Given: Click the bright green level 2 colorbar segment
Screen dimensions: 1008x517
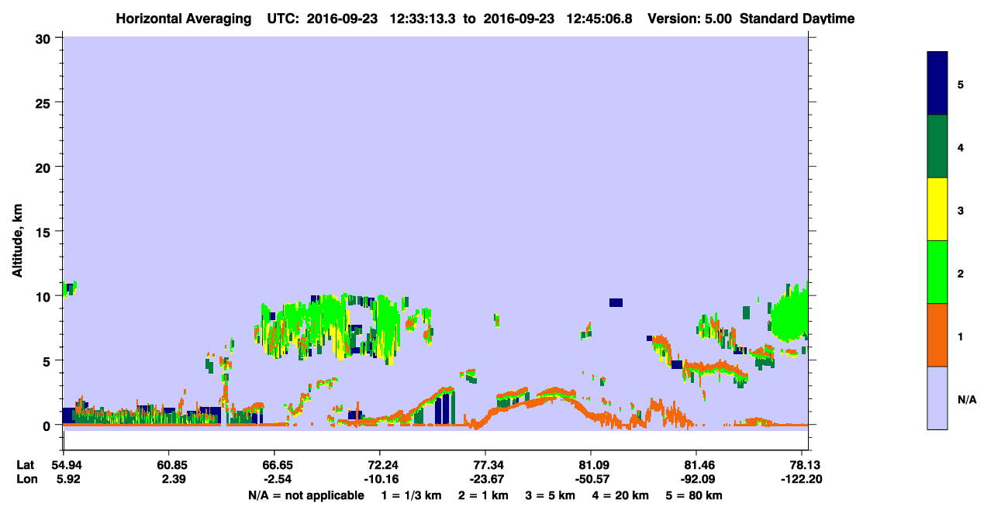Looking at the screenshot, I should 937,272.
